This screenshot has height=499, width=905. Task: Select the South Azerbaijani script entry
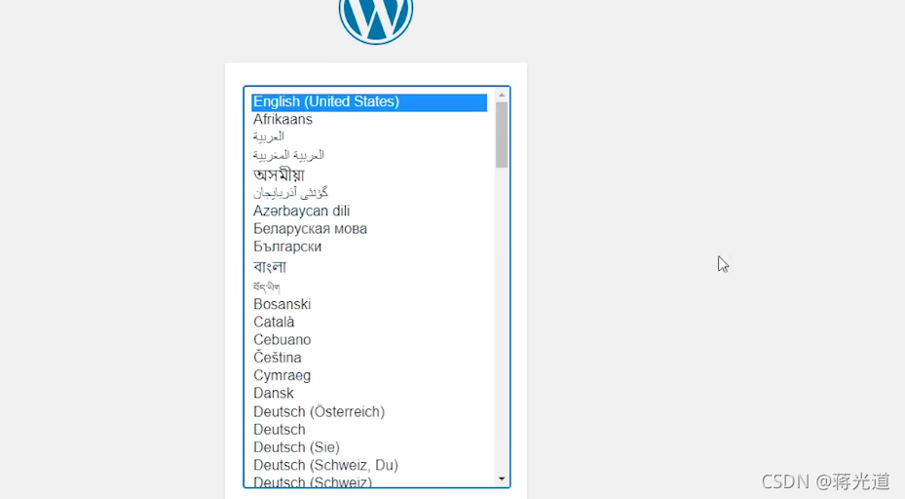tap(291, 192)
